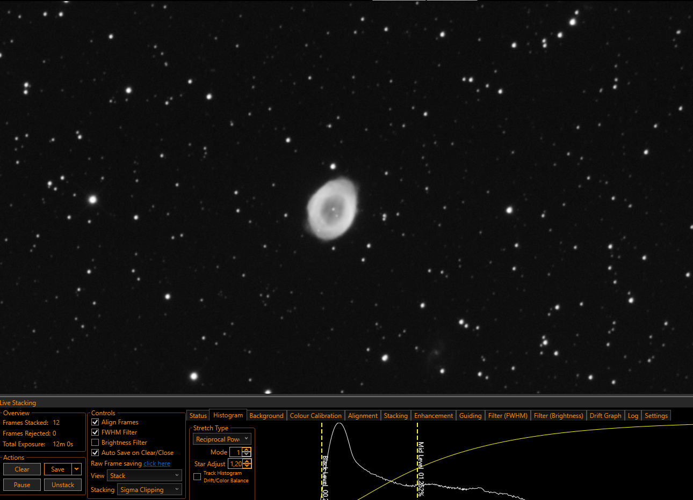Screen dimensions: 693x500
Task: Uncheck the Align Frames checkbox
Action: tap(95, 422)
